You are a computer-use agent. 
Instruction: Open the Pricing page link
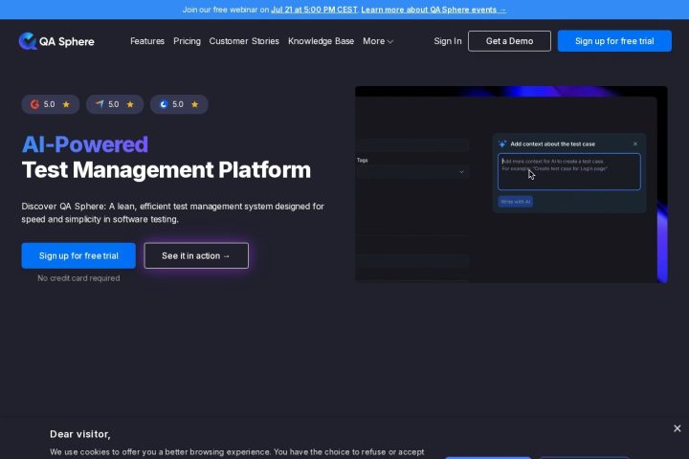pyautogui.click(x=187, y=41)
